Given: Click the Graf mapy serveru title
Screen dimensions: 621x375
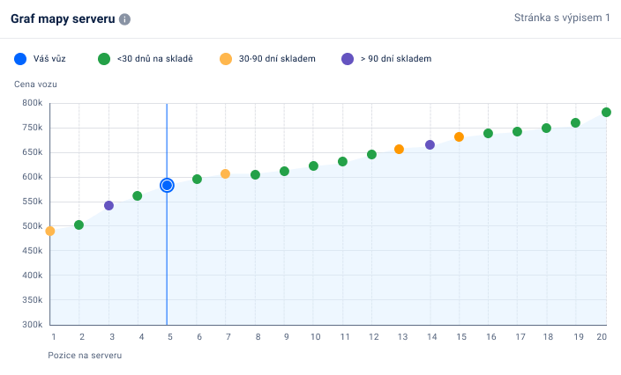Looking at the screenshot, I should click(62, 18).
